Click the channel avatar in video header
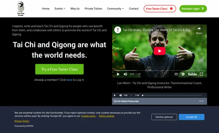 point(118,30)
